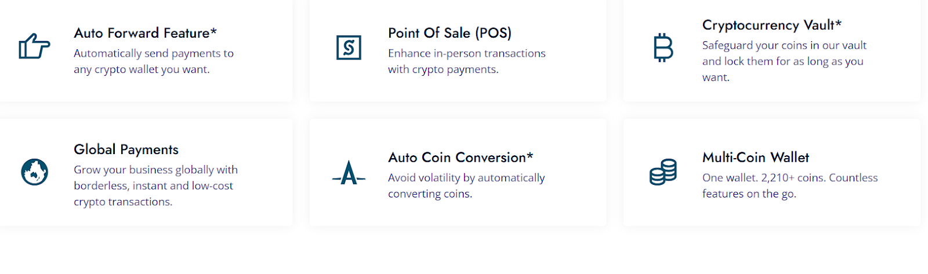The height and width of the screenshot is (274, 928).
Task: Click the Bitcoin symbol vault icon
Action: tap(663, 48)
